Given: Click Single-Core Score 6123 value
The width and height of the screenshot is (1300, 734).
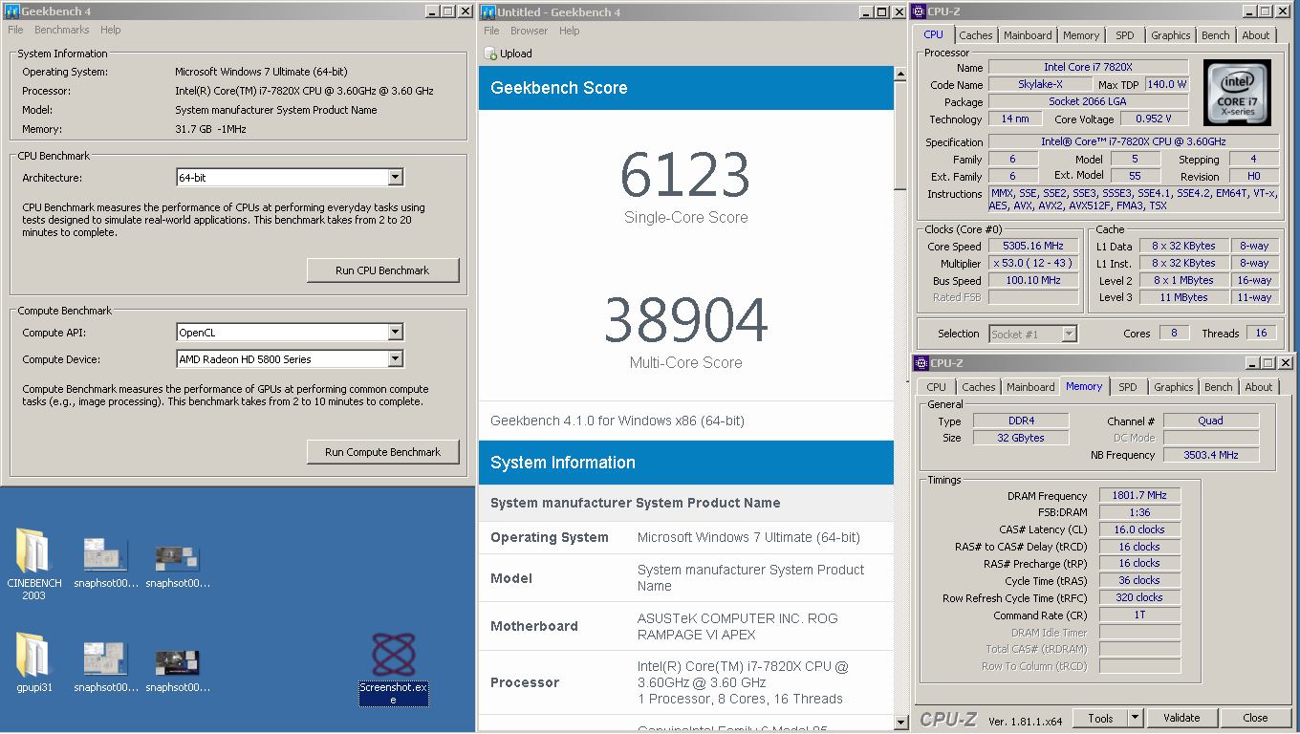Looking at the screenshot, I should pos(685,176).
